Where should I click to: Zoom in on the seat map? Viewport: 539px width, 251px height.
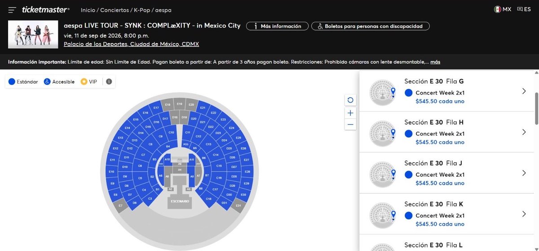[x=350, y=113]
